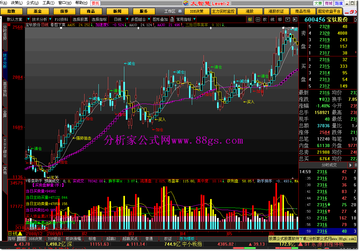
Task: Click the 股票公式股票软件下载 banner link
Action: coord(312,239)
